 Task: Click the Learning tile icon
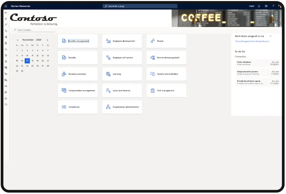[108, 74]
